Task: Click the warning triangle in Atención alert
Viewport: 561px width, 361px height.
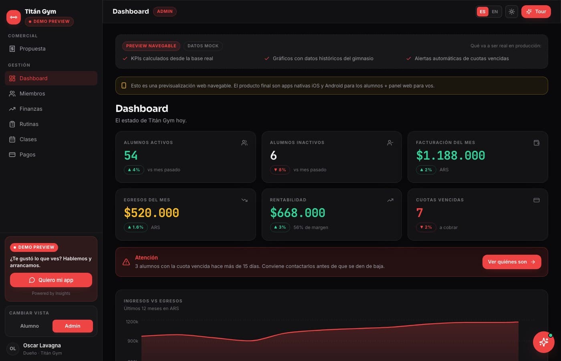Action: [126, 262]
